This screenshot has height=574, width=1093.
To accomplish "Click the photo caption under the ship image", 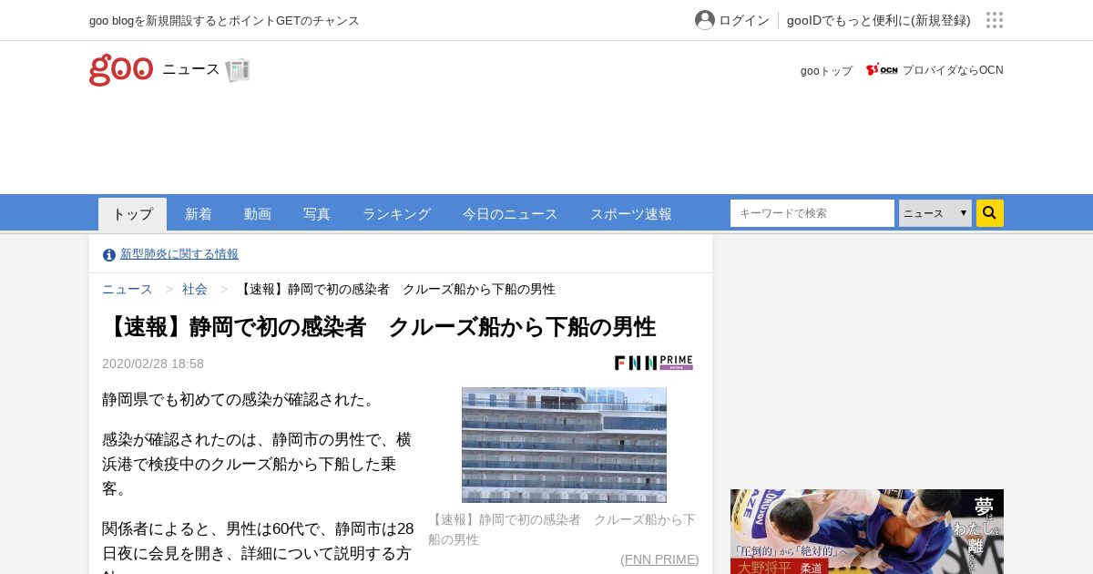I will 562,529.
